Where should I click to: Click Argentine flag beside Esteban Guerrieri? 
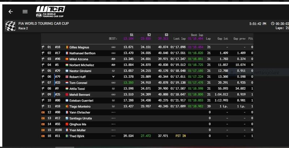pyautogui.click(x=67, y=100)
